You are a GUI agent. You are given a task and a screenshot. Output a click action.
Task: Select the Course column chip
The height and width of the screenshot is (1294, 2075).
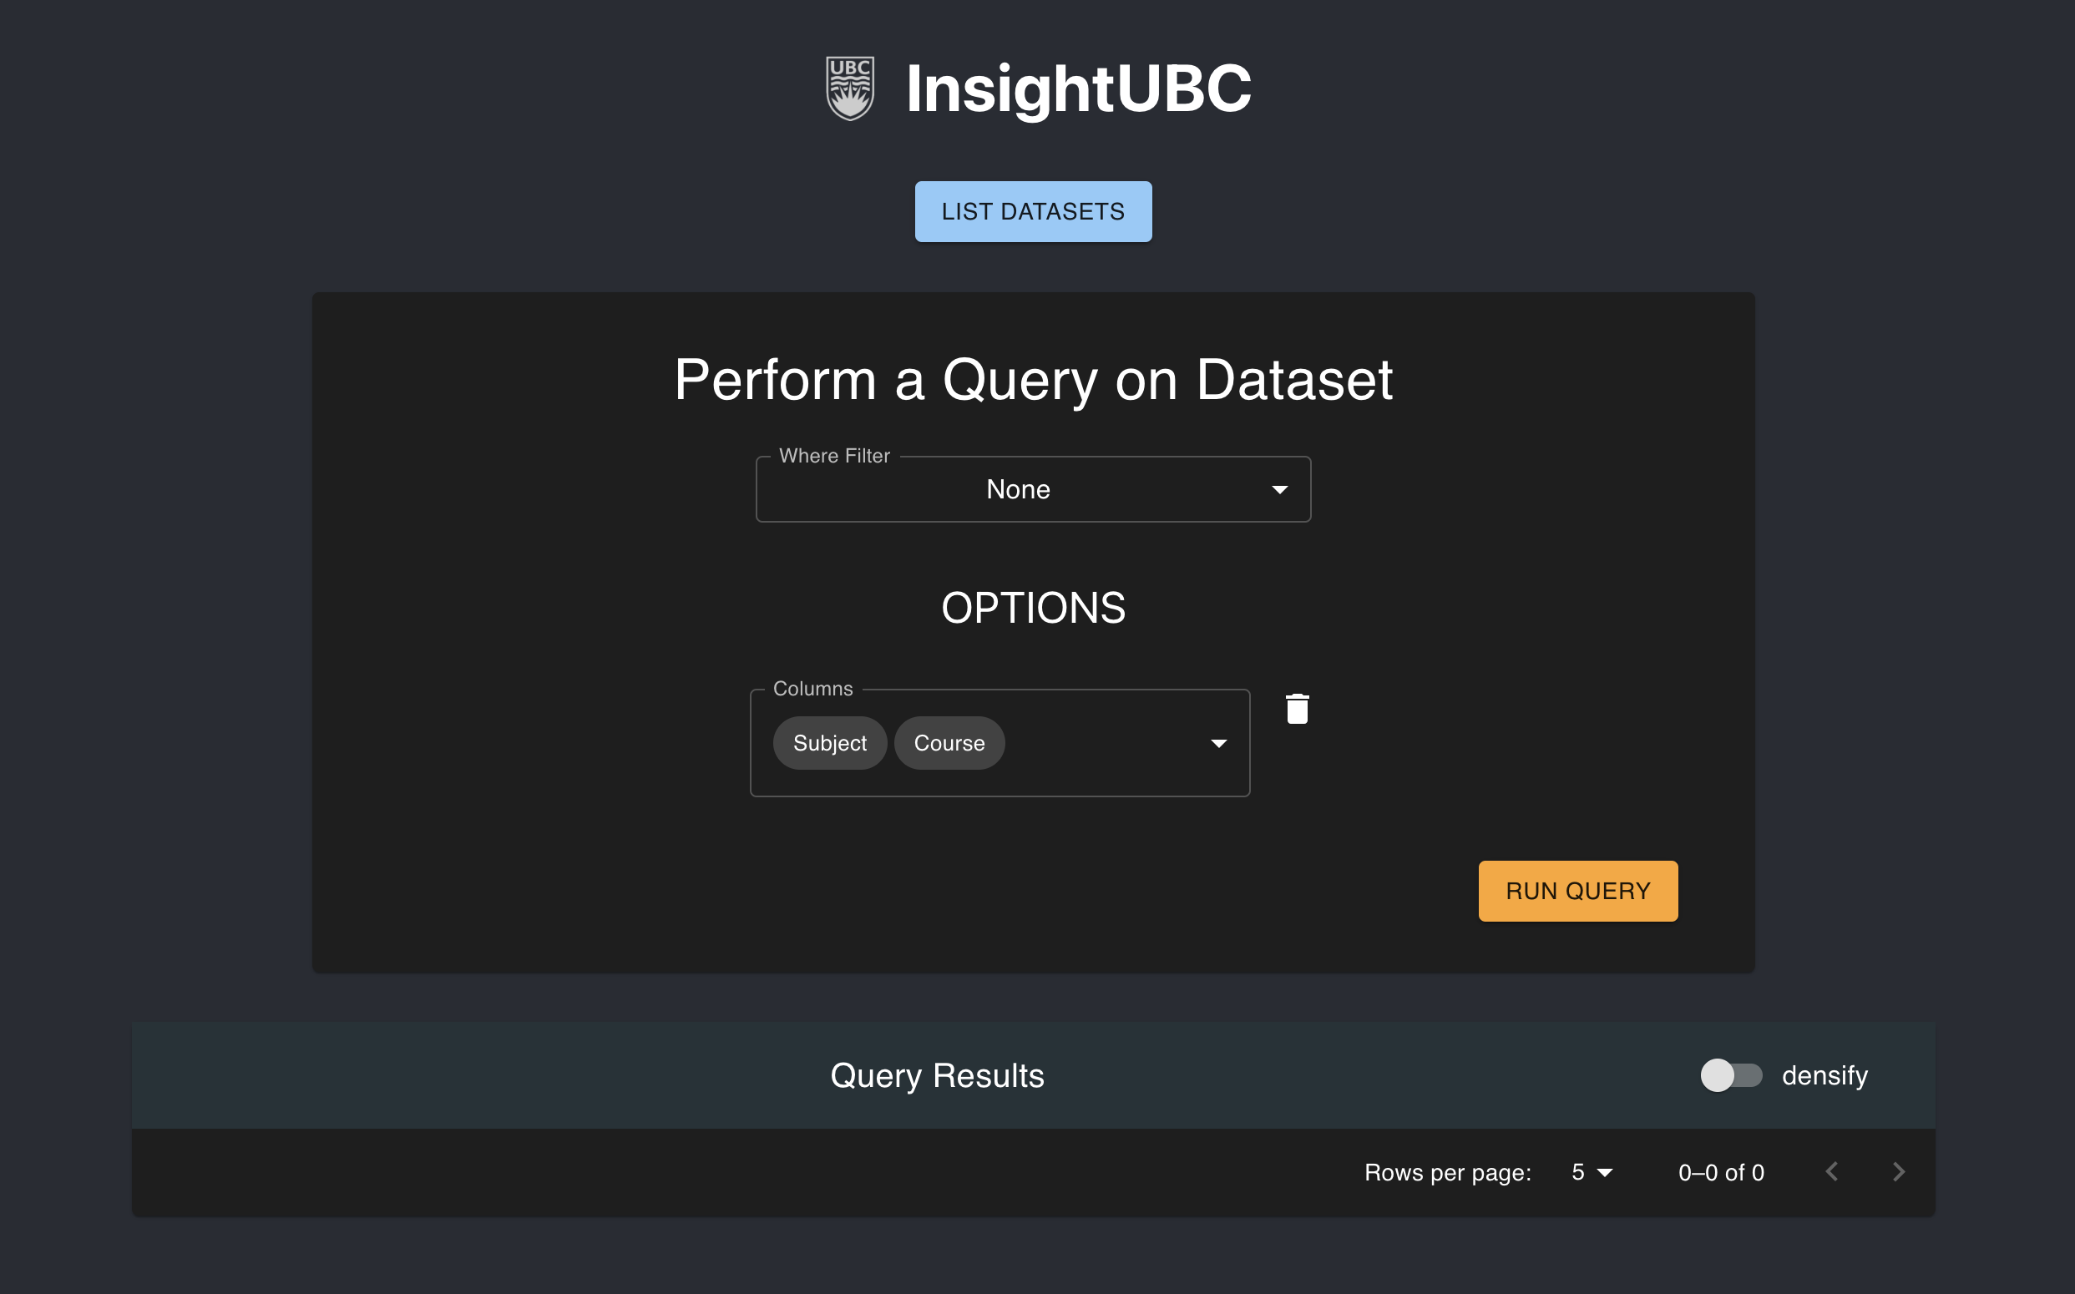pos(949,743)
